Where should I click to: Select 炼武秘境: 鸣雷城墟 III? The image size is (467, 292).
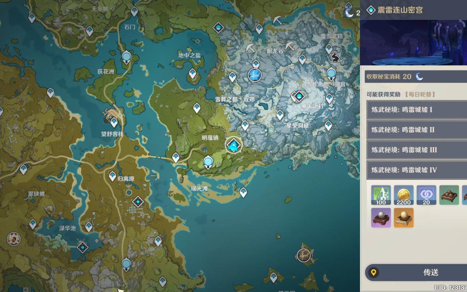pos(417,150)
